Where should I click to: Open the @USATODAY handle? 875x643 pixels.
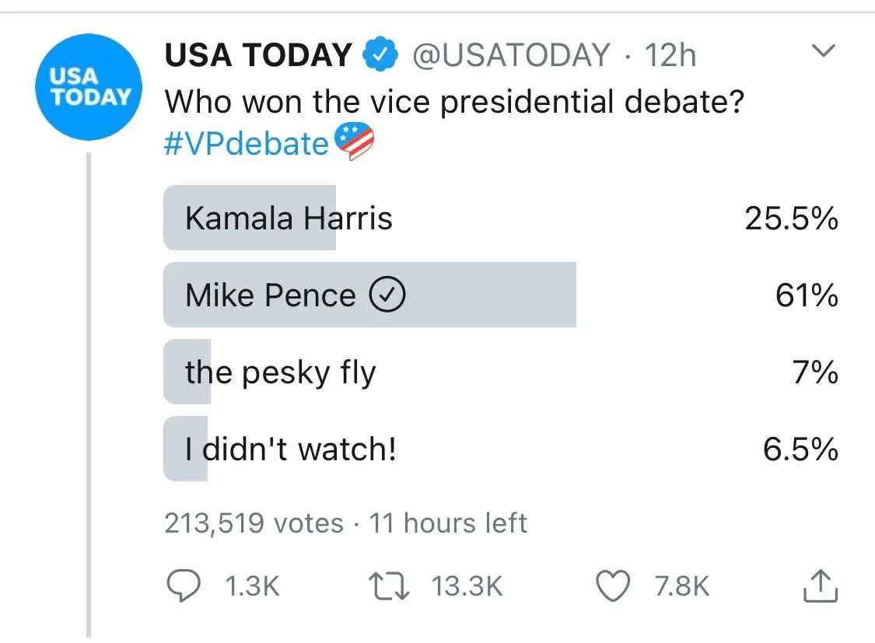coord(510,55)
